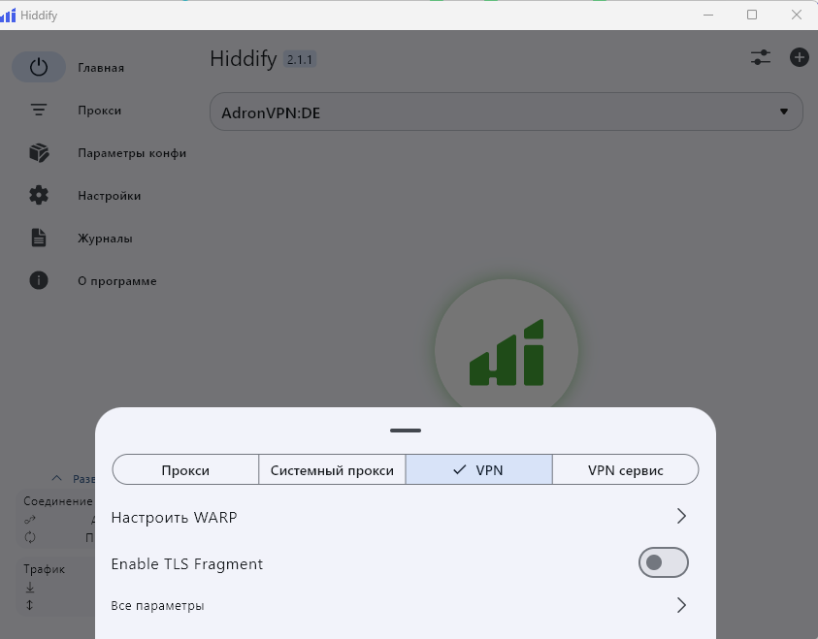Open Settings via the gear icon

click(x=39, y=196)
